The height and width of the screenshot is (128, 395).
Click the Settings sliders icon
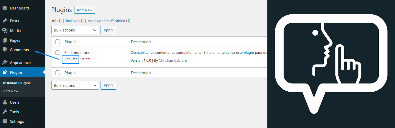tap(5, 122)
